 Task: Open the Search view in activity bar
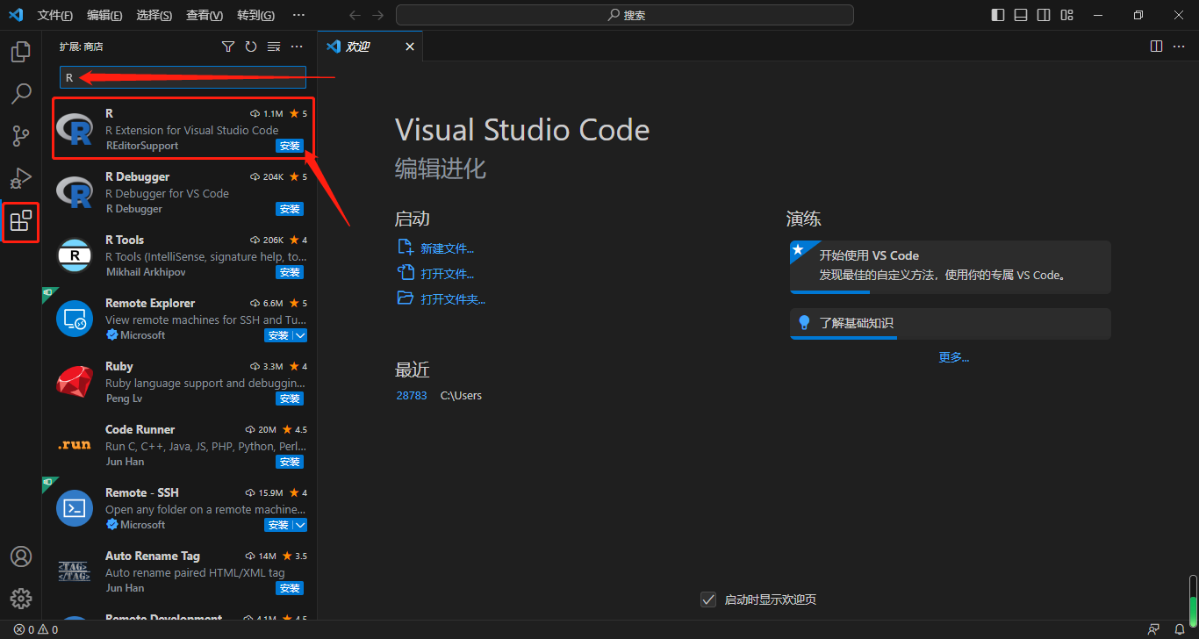click(x=21, y=94)
